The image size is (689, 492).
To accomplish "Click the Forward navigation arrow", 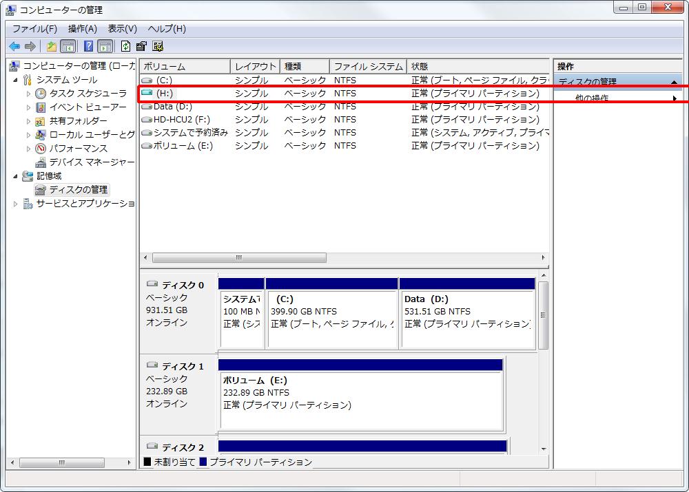I will (30, 46).
